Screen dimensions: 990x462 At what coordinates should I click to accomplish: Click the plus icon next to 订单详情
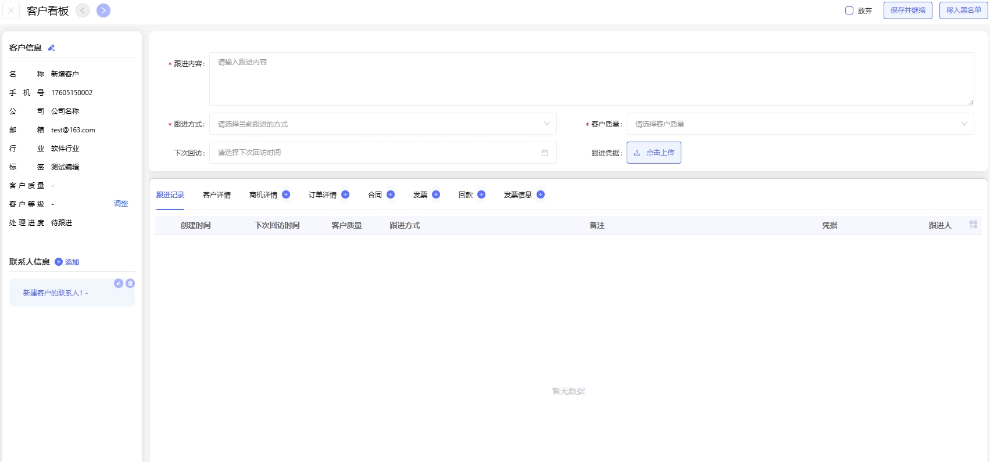click(x=345, y=194)
